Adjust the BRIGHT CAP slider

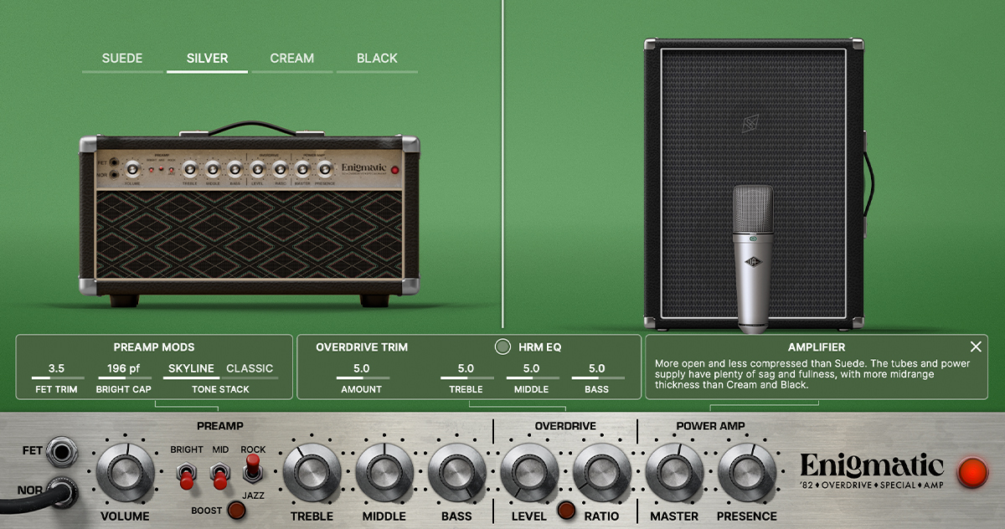(123, 378)
